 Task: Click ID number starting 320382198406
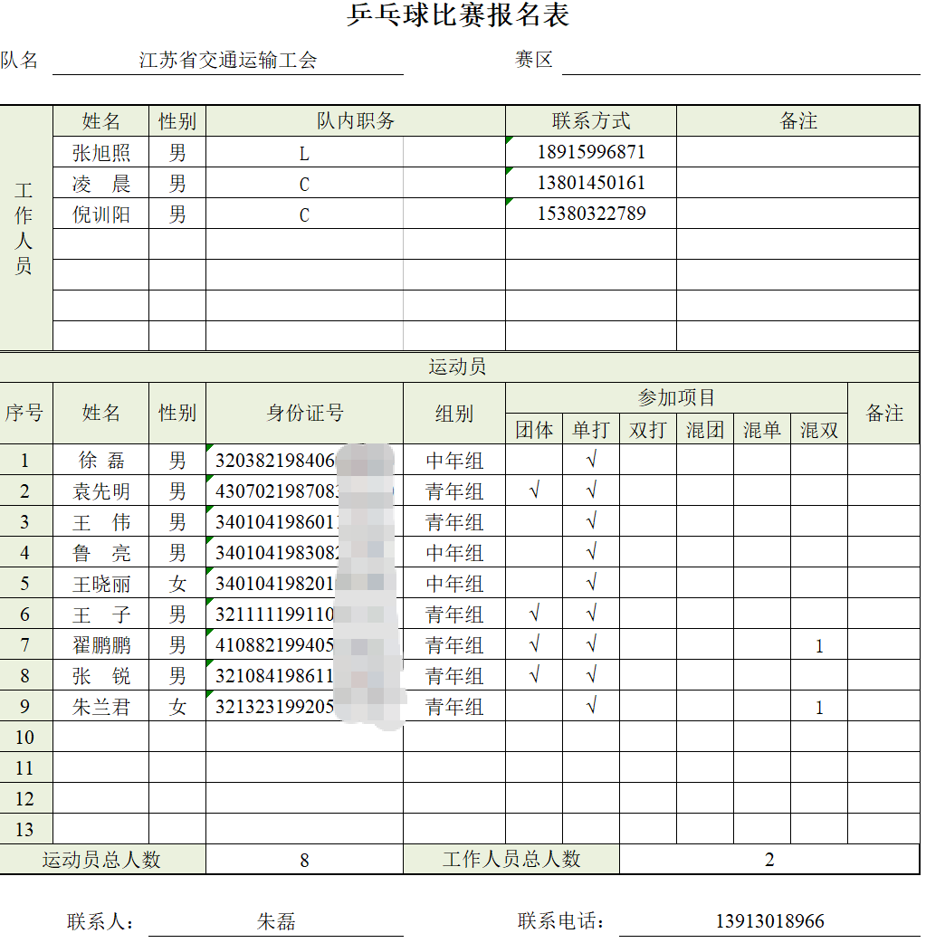coord(304,461)
